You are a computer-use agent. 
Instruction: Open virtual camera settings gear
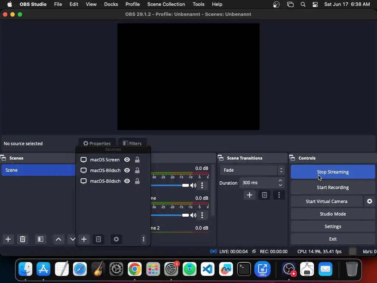click(x=370, y=201)
